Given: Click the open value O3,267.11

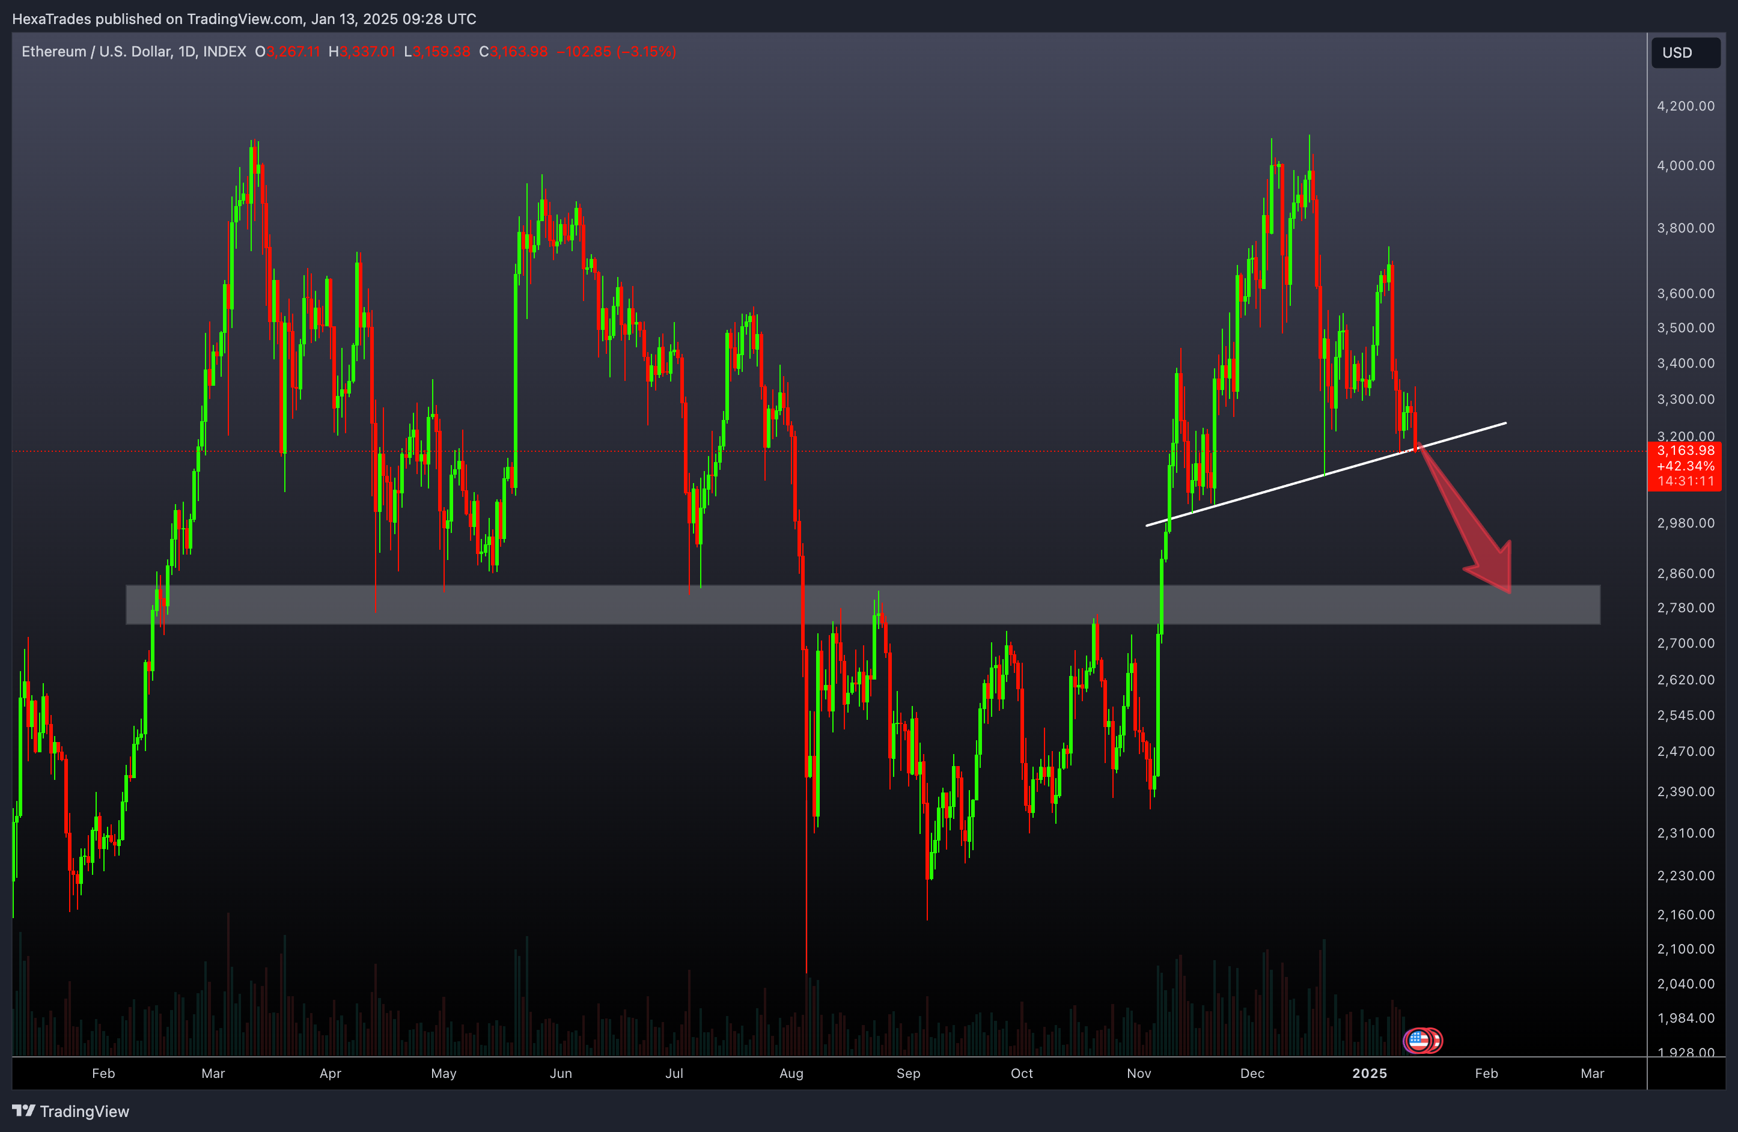Looking at the screenshot, I should [287, 52].
